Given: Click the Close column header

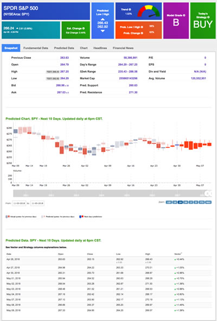Looking at the screenshot, I should coord(90,254).
